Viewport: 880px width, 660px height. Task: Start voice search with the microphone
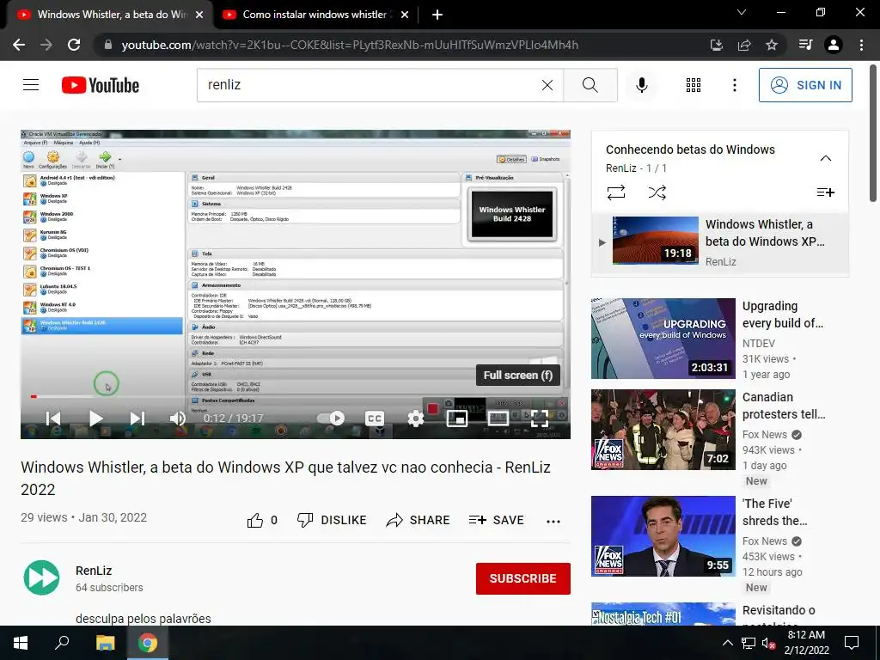tap(641, 85)
